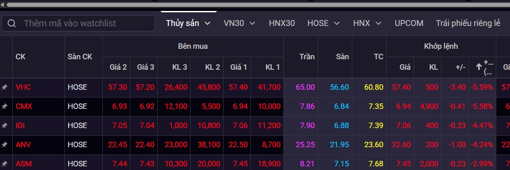Click ANV percent change -4.24%
The image size is (510, 170).
[481, 144]
